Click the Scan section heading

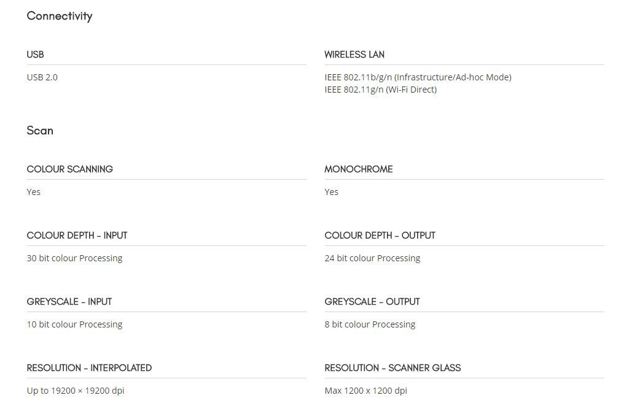point(39,131)
